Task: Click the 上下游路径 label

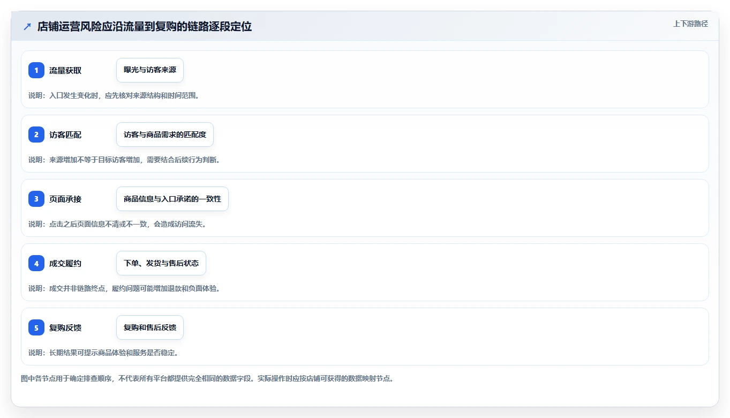Action: tap(690, 24)
